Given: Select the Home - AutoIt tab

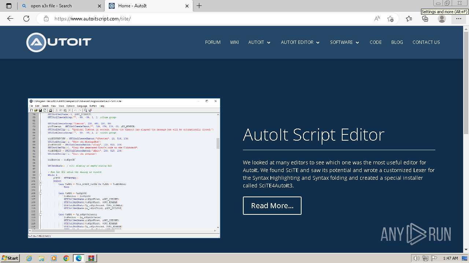Looking at the screenshot, I should point(149,6).
